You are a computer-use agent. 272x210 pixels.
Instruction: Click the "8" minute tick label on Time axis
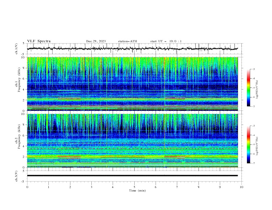[x=199, y=187]
